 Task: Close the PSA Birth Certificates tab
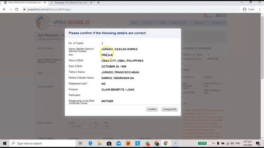(x=45, y=3)
